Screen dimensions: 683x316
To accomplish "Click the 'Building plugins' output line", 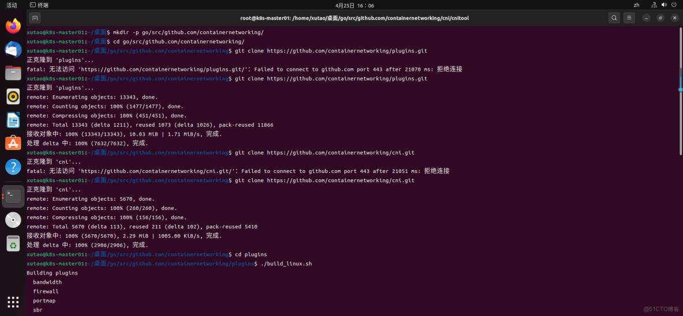I will [52, 273].
